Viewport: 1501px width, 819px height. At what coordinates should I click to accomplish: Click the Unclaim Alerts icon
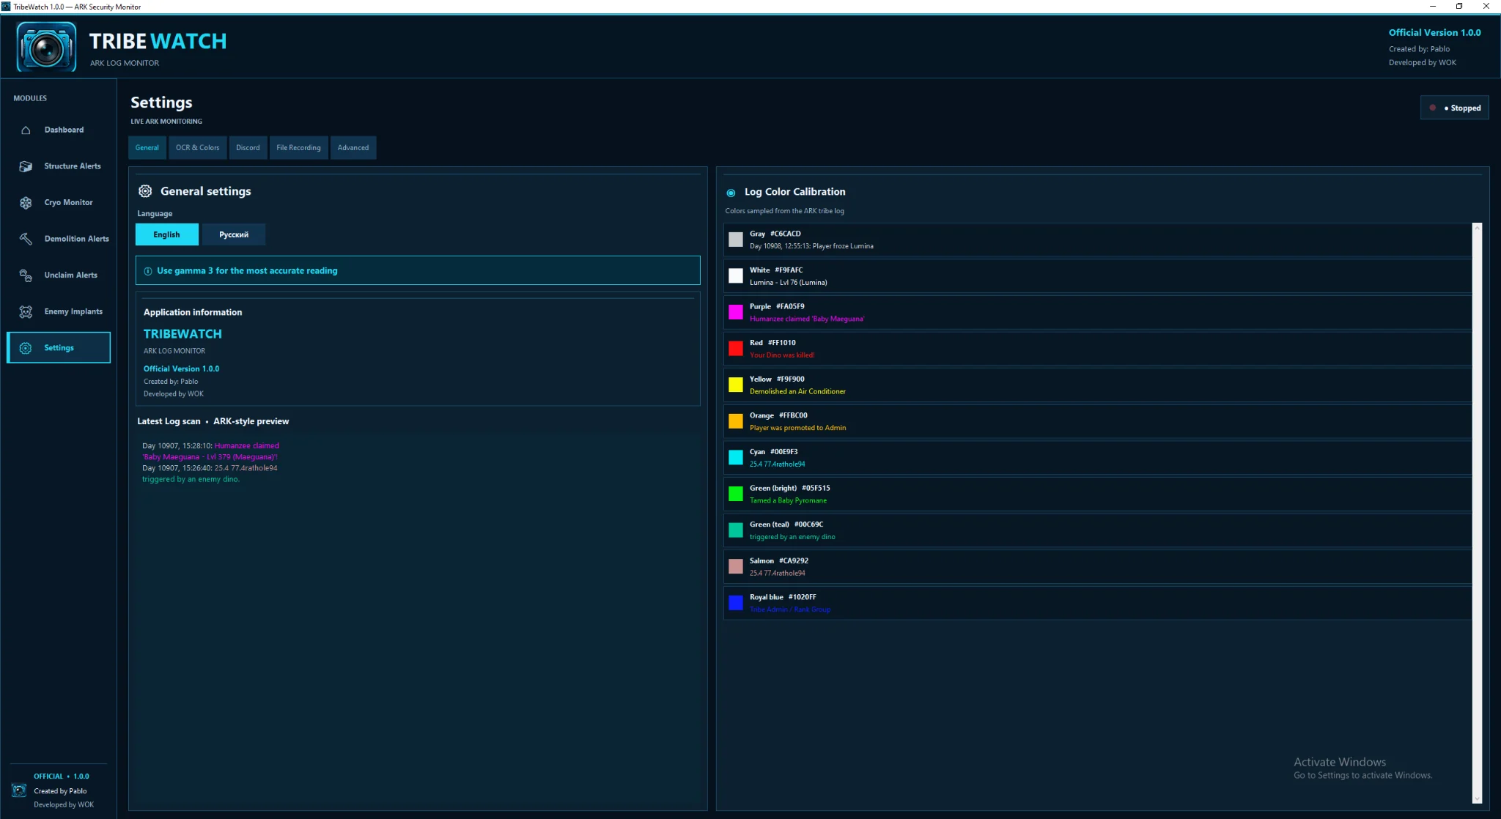click(26, 275)
